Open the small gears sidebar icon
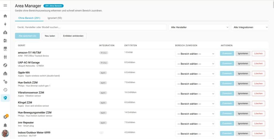Screen dimensions: 274x139 (5, 82)
